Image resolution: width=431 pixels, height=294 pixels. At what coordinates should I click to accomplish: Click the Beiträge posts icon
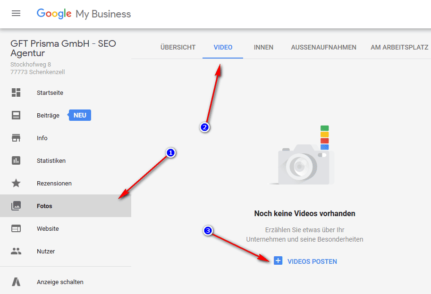click(x=16, y=115)
